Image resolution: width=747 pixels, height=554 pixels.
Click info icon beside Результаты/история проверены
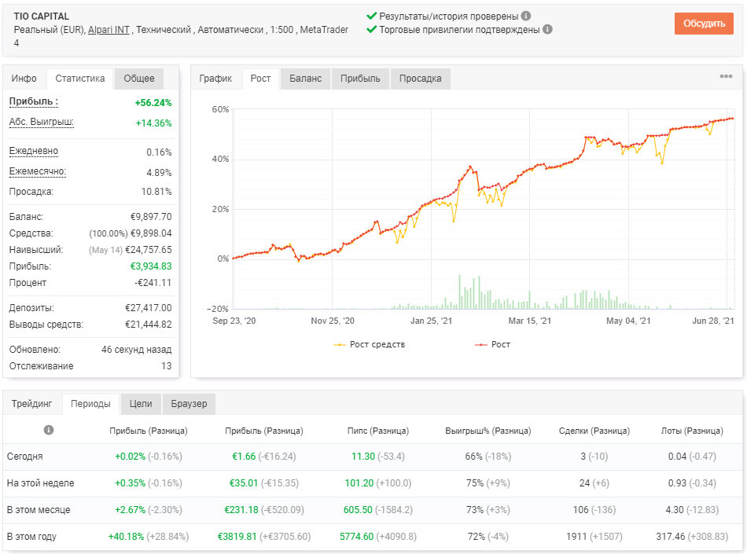coord(525,16)
